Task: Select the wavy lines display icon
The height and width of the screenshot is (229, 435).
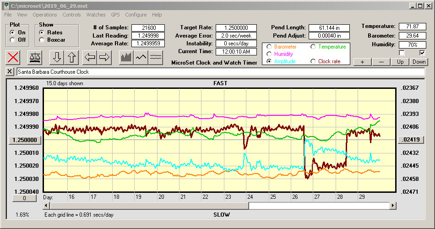Action: coord(156,57)
